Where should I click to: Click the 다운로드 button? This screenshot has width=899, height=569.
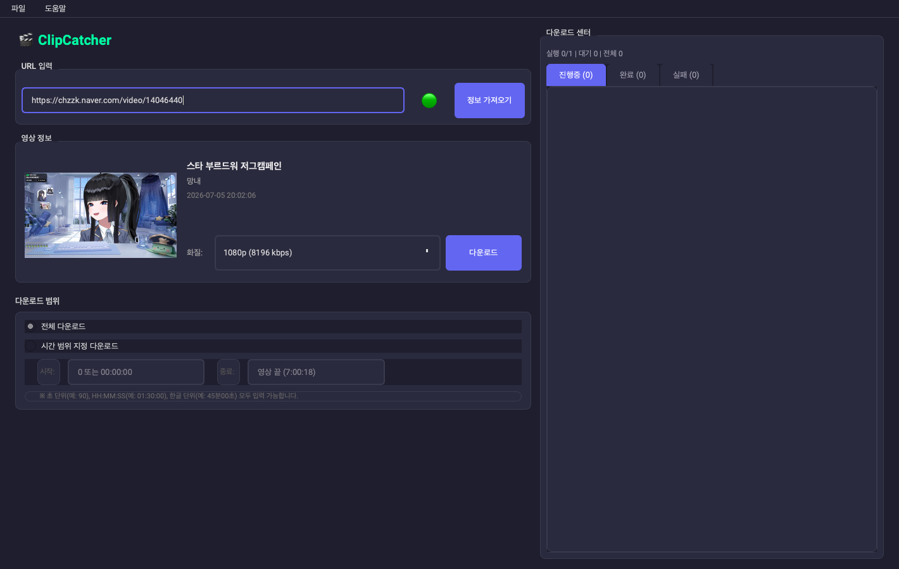pos(484,253)
